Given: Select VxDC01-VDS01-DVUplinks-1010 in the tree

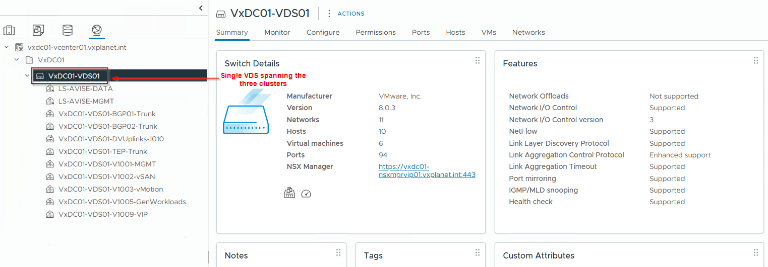Looking at the screenshot, I should [x=111, y=139].
